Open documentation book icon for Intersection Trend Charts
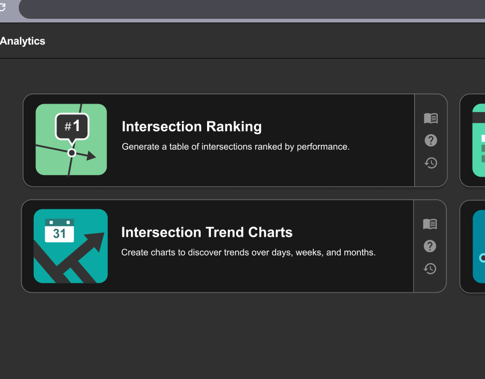The width and height of the screenshot is (485, 379). click(x=430, y=224)
